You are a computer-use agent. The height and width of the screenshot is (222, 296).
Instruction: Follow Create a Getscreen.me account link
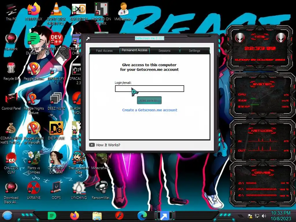tap(150, 110)
